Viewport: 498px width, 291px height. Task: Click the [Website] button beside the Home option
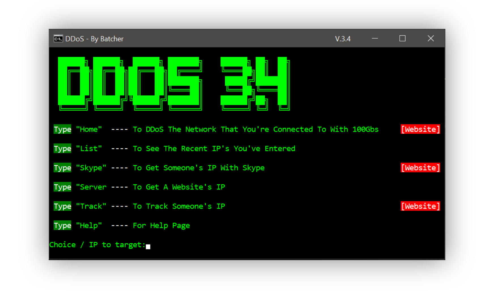[420, 129]
